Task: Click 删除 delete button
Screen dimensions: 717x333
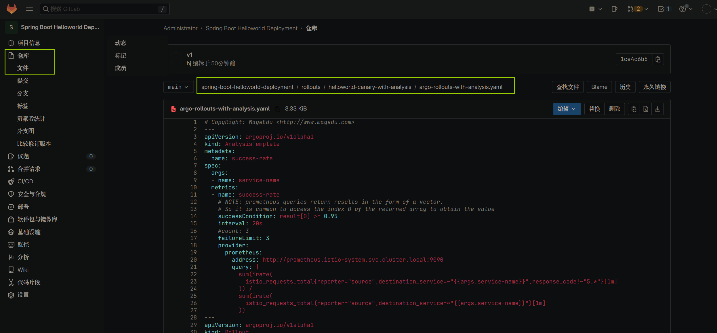Action: point(615,109)
